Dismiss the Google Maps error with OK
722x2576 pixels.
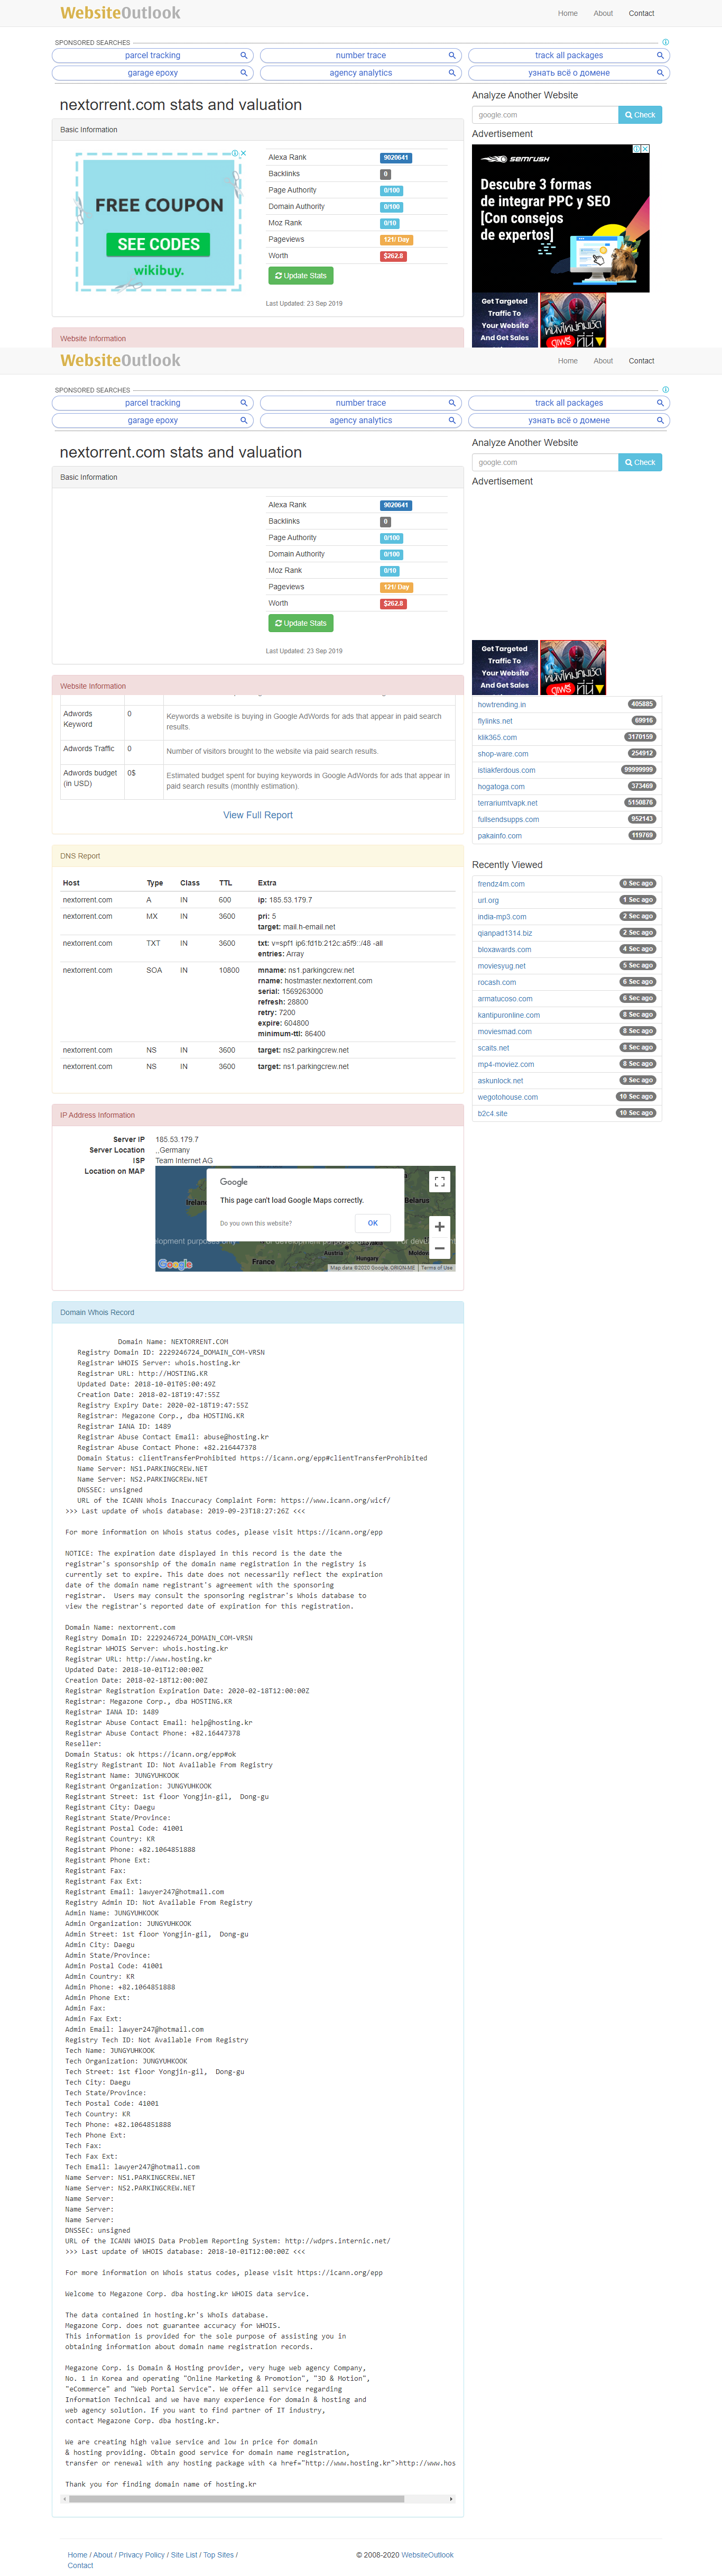tap(373, 1223)
